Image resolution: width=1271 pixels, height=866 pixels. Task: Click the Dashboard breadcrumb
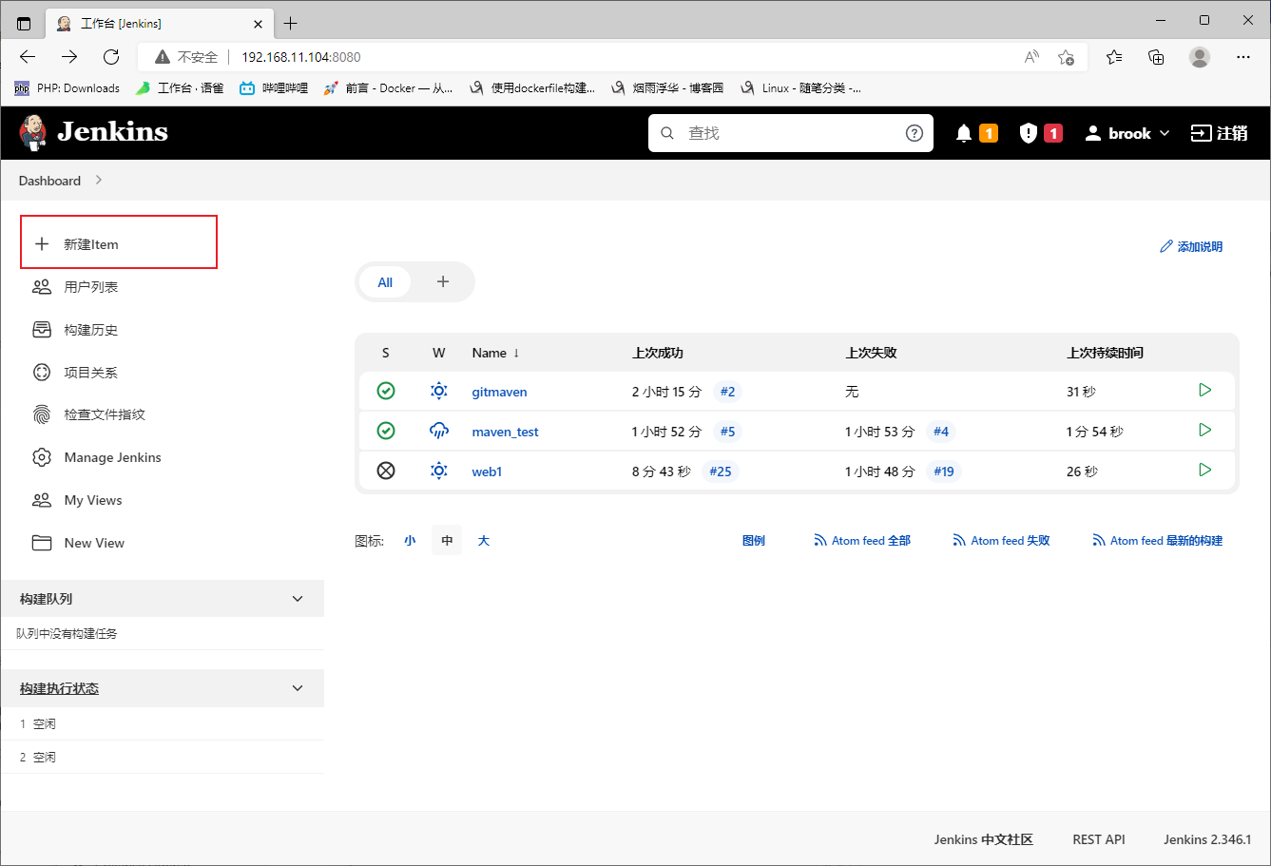(49, 181)
